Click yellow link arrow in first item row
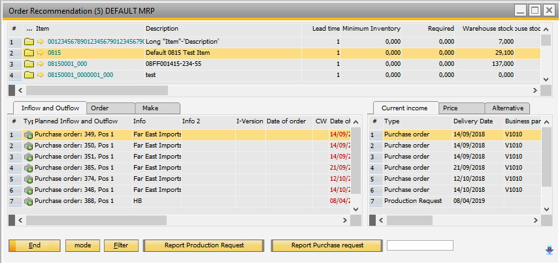The image size is (560, 263). coord(41,42)
